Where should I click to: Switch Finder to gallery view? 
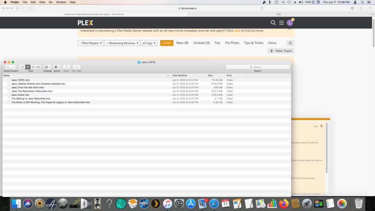pos(38,67)
